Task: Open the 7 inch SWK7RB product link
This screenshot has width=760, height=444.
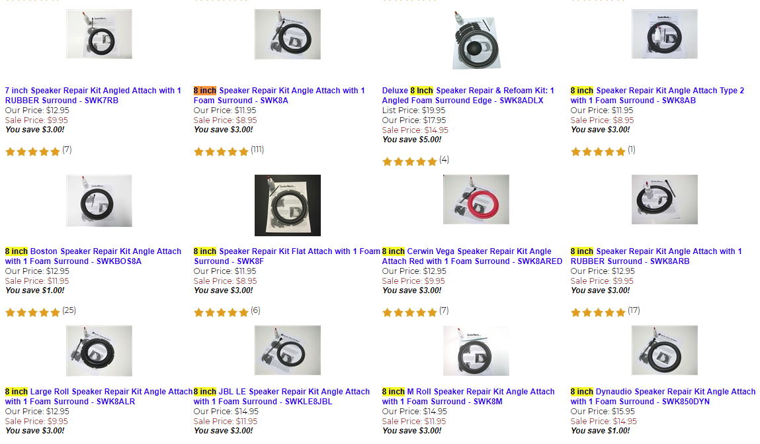Action: [x=93, y=95]
